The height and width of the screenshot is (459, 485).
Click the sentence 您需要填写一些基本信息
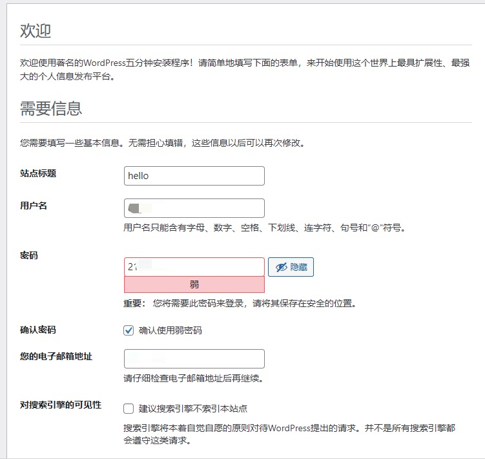[x=162, y=143]
